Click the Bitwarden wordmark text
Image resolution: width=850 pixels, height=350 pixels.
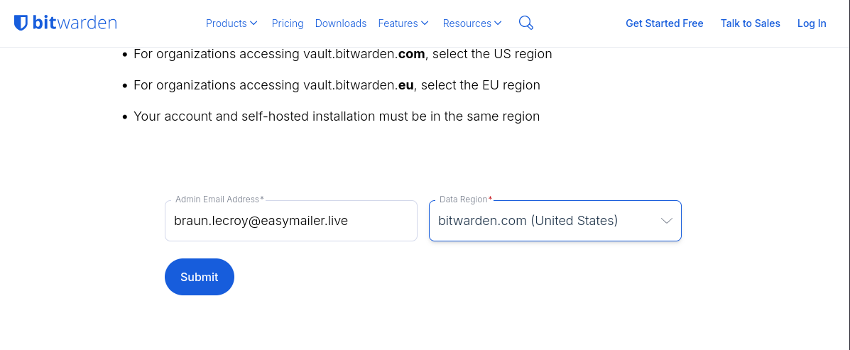75,23
